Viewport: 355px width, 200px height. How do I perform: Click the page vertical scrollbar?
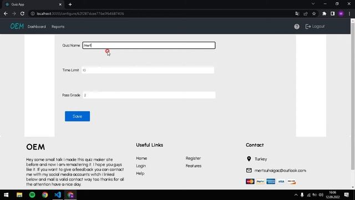[x=353, y=96]
